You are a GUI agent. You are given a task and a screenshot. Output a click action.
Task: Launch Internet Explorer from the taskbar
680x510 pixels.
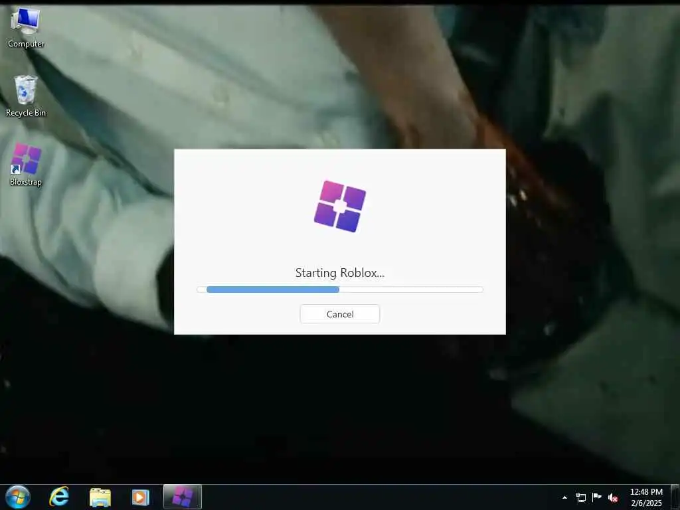point(59,497)
